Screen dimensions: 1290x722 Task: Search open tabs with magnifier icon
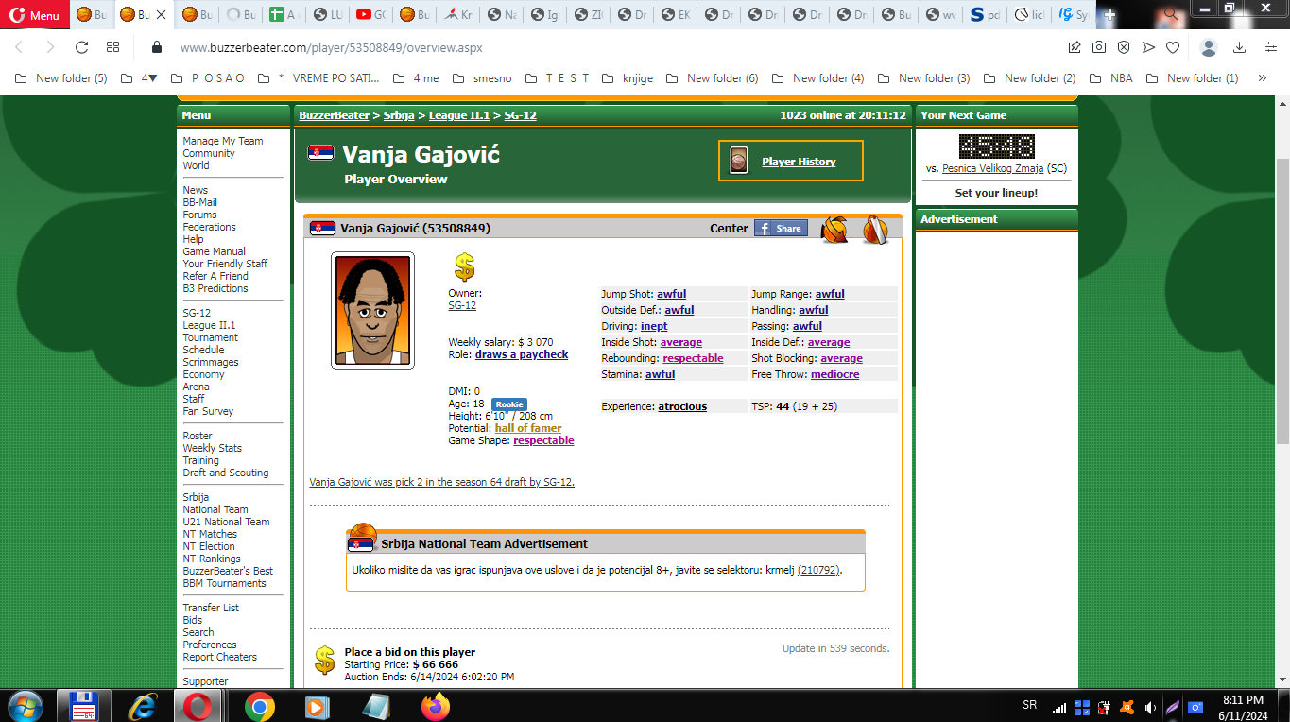pyautogui.click(x=1171, y=14)
